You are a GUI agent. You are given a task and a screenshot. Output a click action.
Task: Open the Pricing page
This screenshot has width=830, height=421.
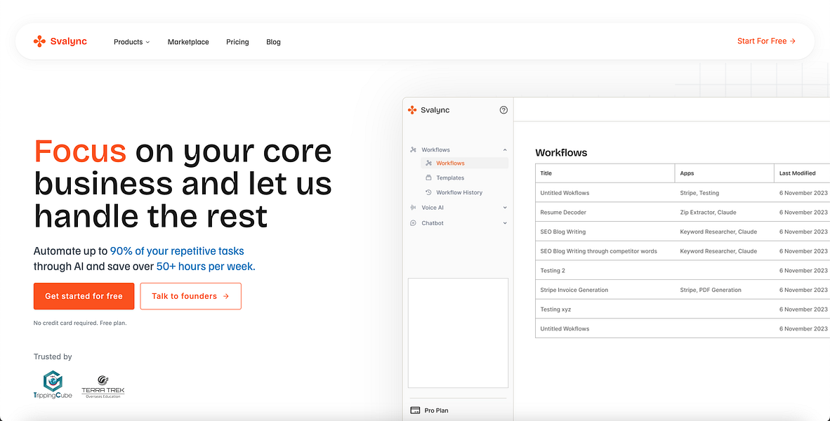(237, 42)
